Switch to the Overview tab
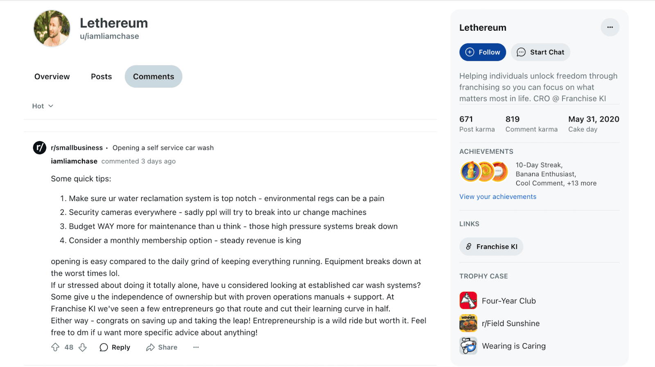 point(52,76)
